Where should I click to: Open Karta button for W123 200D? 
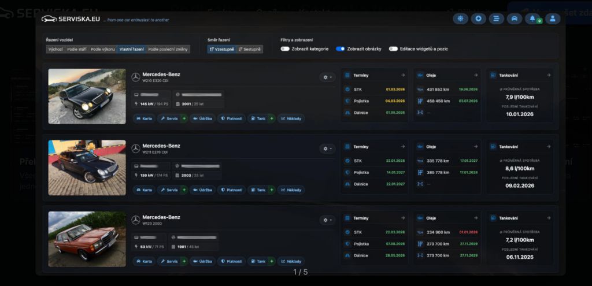click(x=144, y=261)
